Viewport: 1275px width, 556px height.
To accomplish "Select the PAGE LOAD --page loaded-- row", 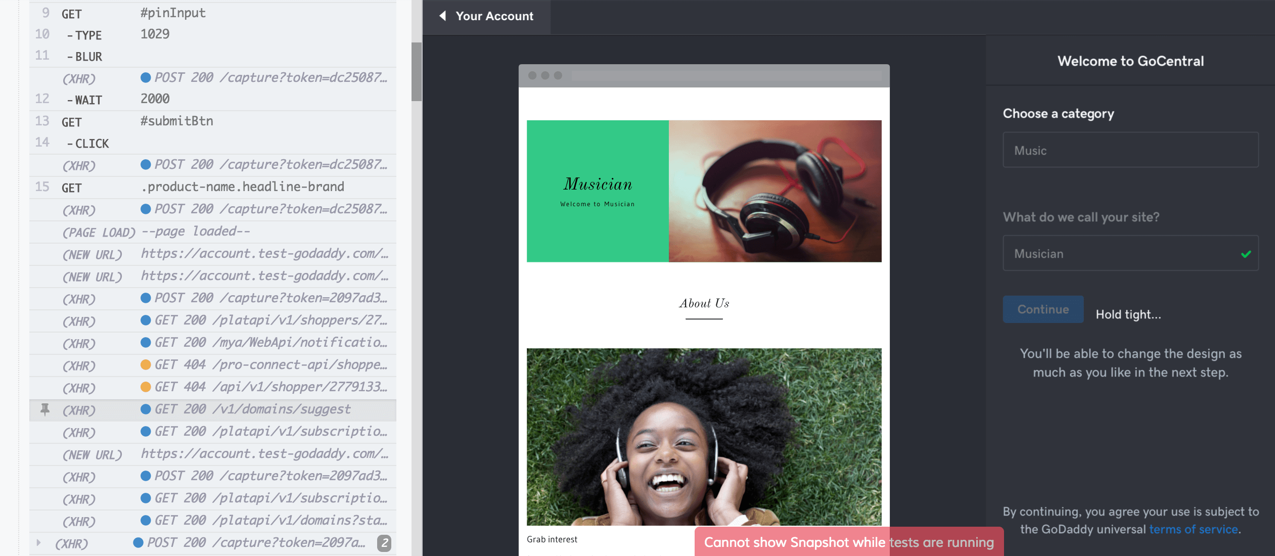I will click(x=213, y=232).
